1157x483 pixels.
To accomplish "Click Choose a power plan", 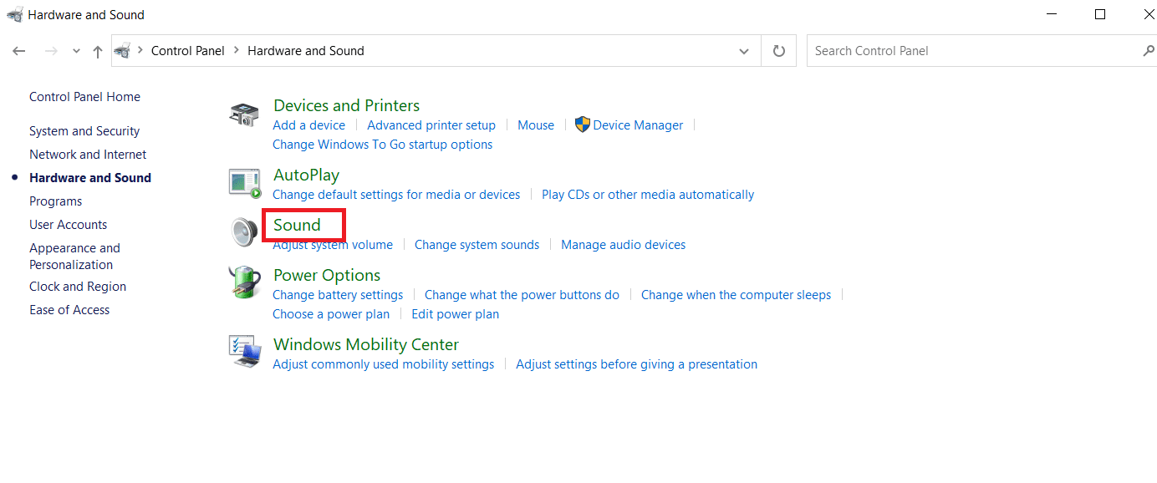I will pyautogui.click(x=331, y=314).
